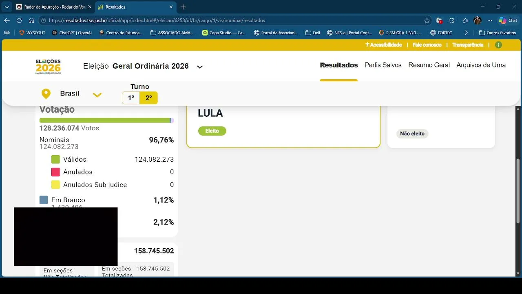Show more bookmarks with the overflow chevron
522x294 pixels.
(467, 33)
